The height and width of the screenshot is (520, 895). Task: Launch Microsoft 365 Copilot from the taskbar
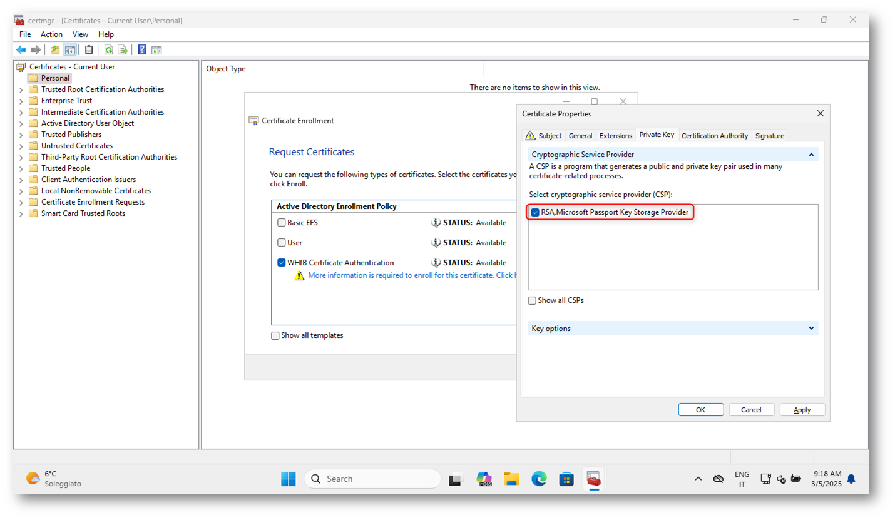pos(484,479)
